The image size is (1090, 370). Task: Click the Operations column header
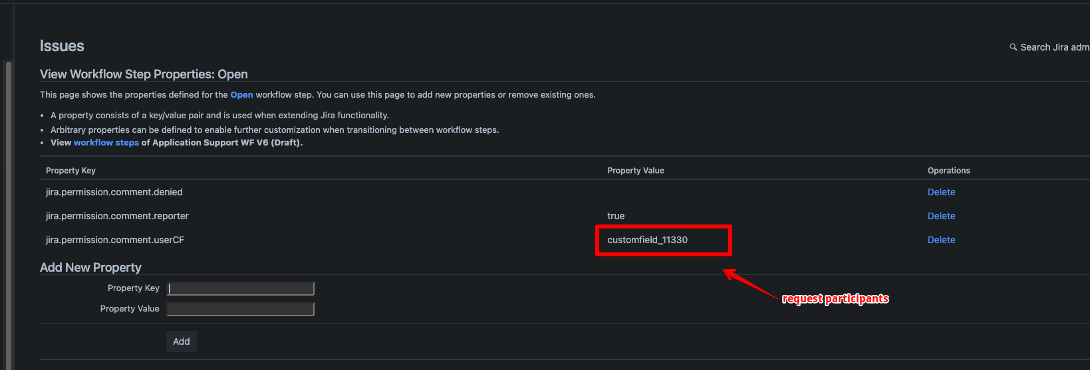[x=949, y=171]
